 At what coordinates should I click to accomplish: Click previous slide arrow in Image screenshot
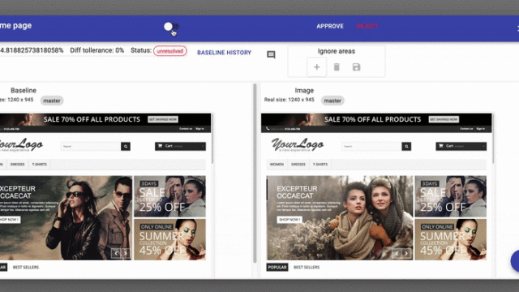pos(397,254)
